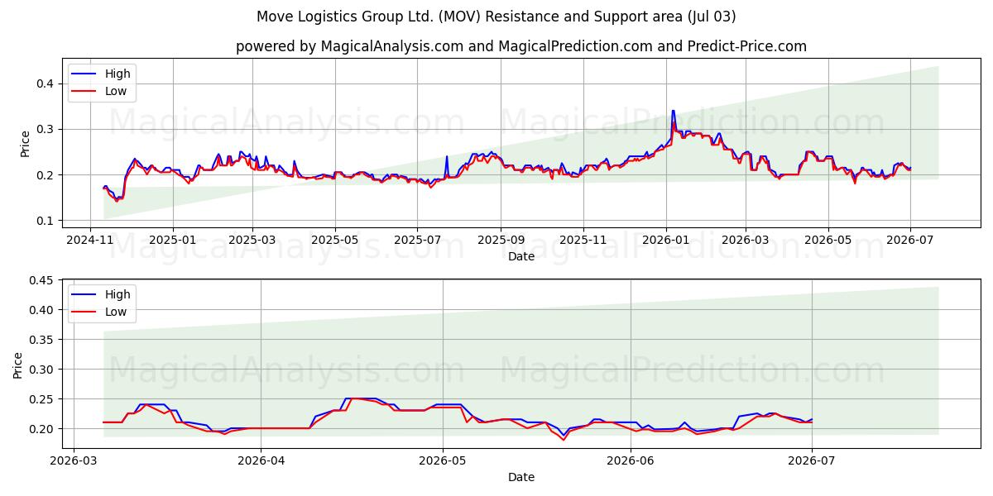Viewport: 993px width, 496px height.
Task: Click the '0.1' y-axis label in top chart
Action: point(46,221)
